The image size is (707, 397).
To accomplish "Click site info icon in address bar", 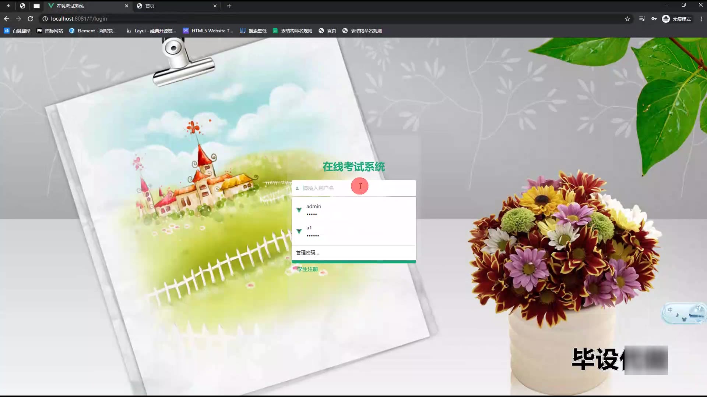I will tap(45, 19).
